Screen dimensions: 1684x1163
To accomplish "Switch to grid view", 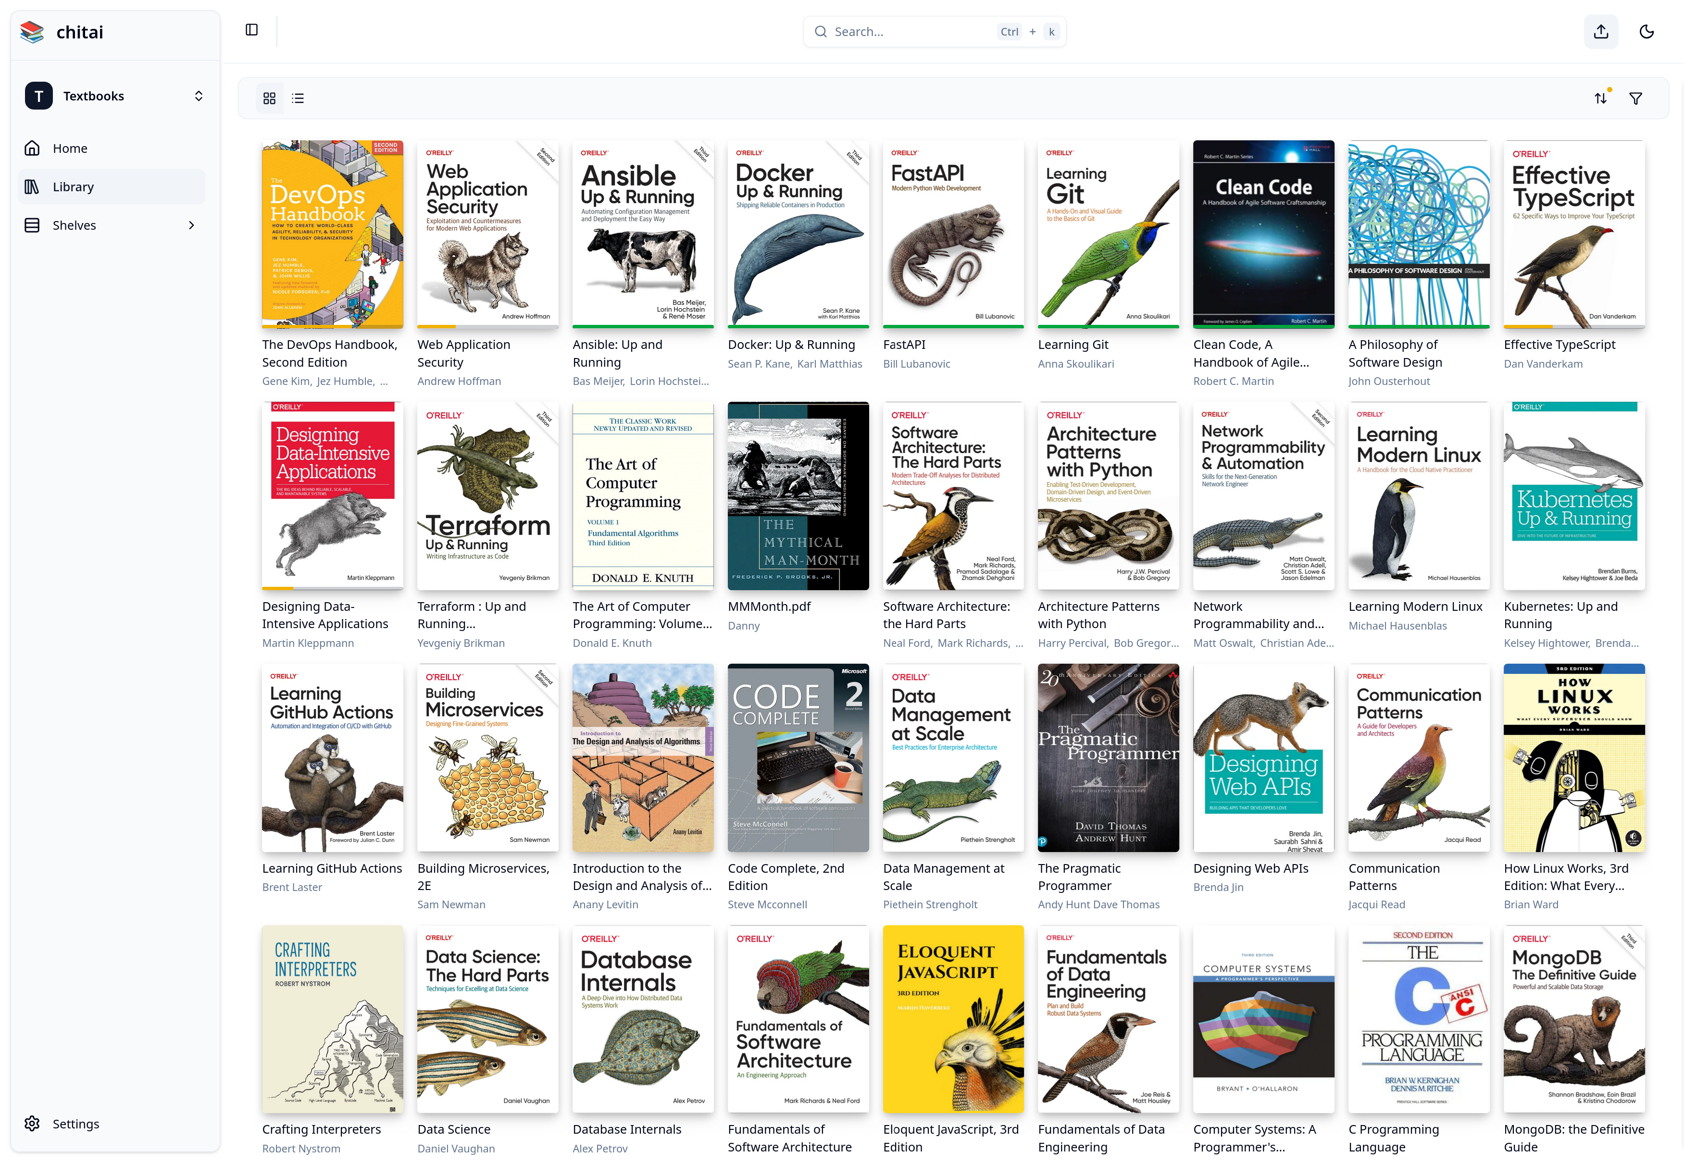I will (x=269, y=99).
